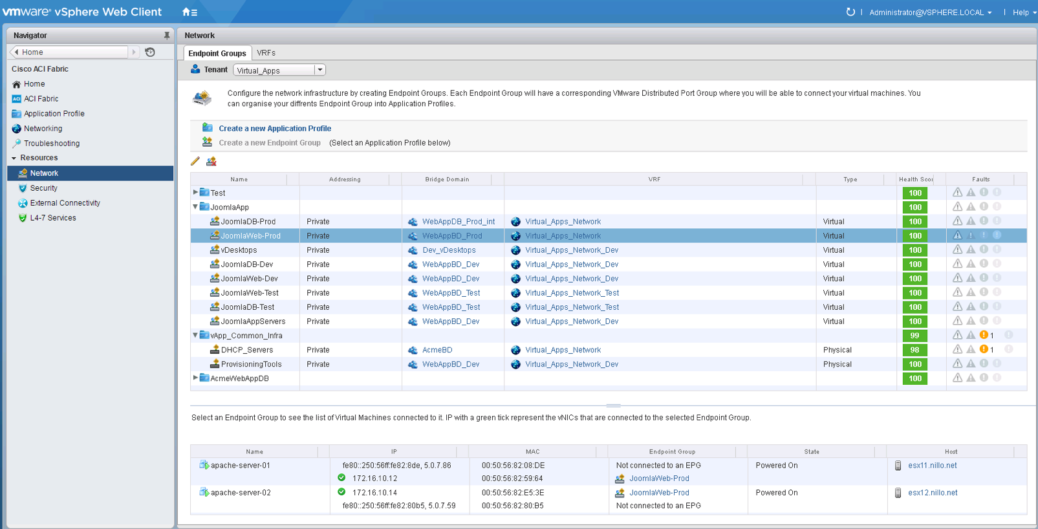Screen dimensions: 1038x529
Task: Expand the AcmeWebAppDB folder
Action: click(x=195, y=378)
